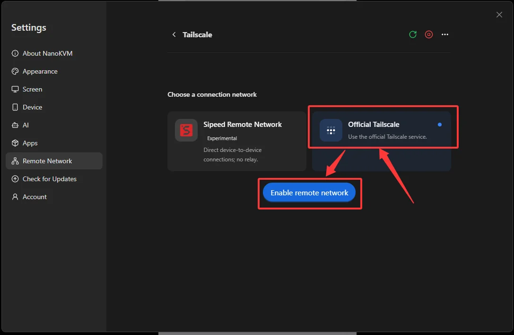The height and width of the screenshot is (335, 514).
Task: Select the Official Tailscale blue radio dot
Action: pos(440,125)
